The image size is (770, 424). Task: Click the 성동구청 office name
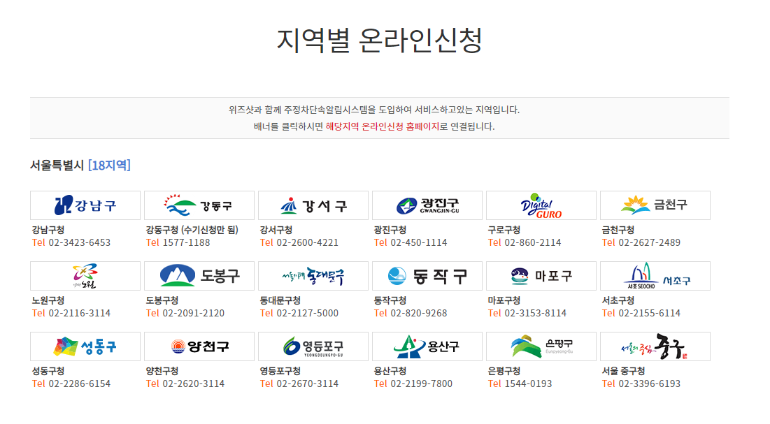(x=48, y=371)
